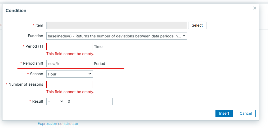Click the Result value field containing 0
The height and width of the screenshot is (128, 268).
89,101
